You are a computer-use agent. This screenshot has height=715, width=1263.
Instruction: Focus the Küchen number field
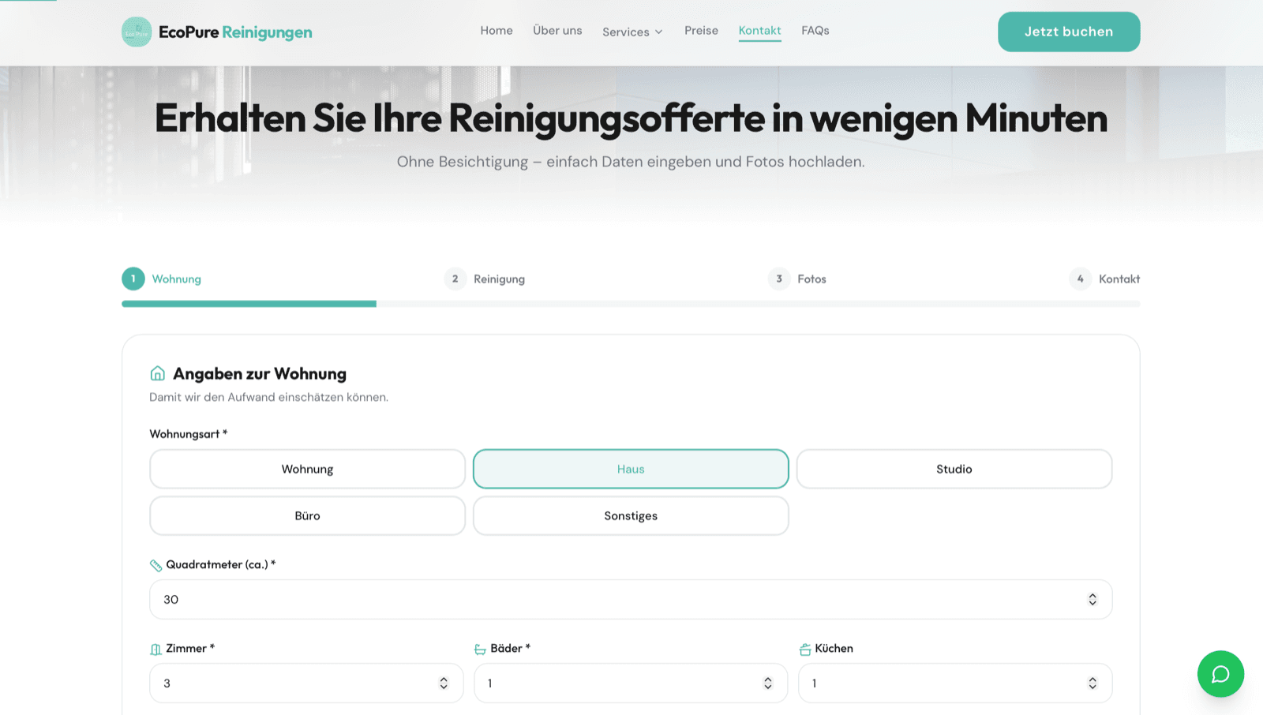pyautogui.click(x=955, y=683)
